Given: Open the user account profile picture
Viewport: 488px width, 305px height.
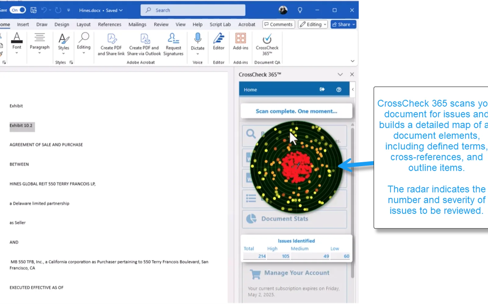Looking at the screenshot, I should click(283, 10).
